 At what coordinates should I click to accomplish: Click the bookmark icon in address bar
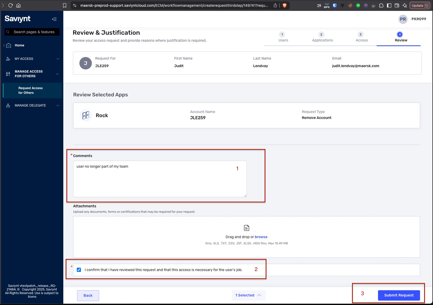pyautogui.click(x=65, y=5)
